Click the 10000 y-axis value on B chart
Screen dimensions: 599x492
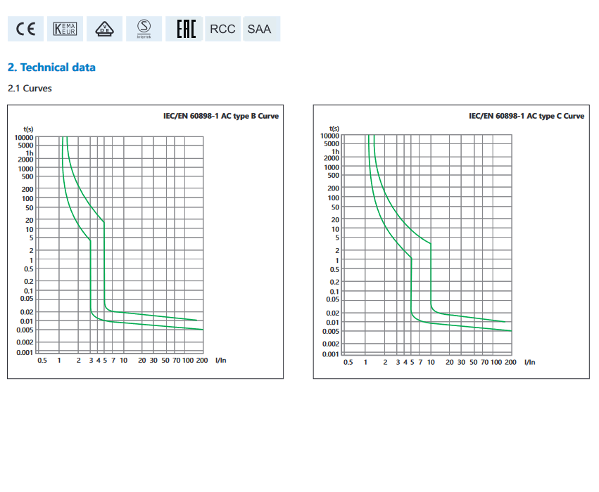pos(24,137)
